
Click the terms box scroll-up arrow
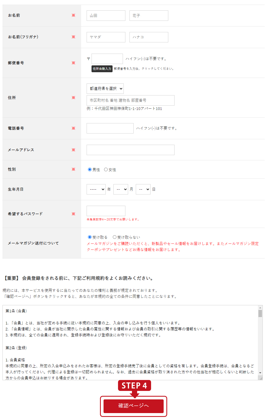click(x=260, y=308)
